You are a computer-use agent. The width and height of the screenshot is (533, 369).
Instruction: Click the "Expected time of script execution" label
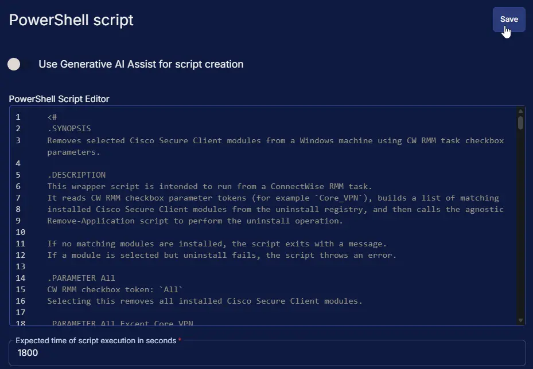95,340
